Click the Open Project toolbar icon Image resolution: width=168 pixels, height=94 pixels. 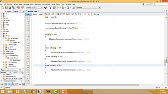coord(10,8)
